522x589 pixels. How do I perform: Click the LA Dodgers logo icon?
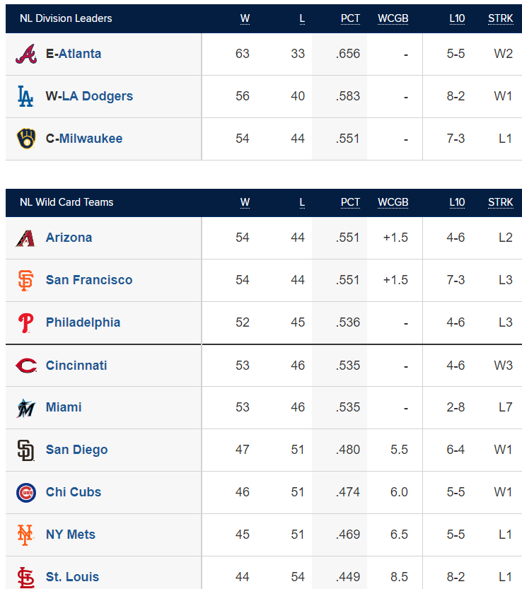point(26,96)
